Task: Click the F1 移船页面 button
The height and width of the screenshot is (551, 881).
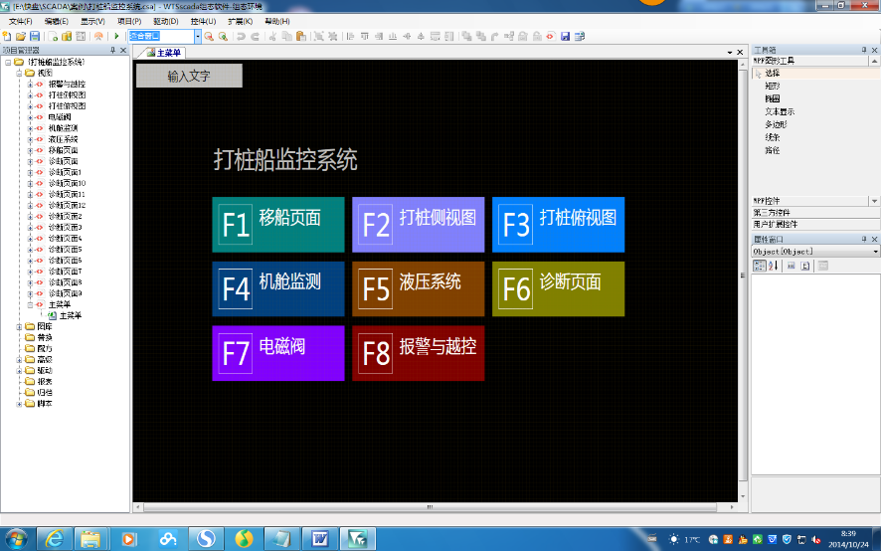Action: (x=278, y=224)
